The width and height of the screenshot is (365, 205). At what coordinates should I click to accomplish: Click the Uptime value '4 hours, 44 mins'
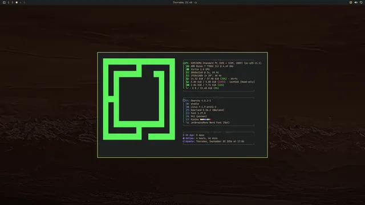(x=206, y=138)
